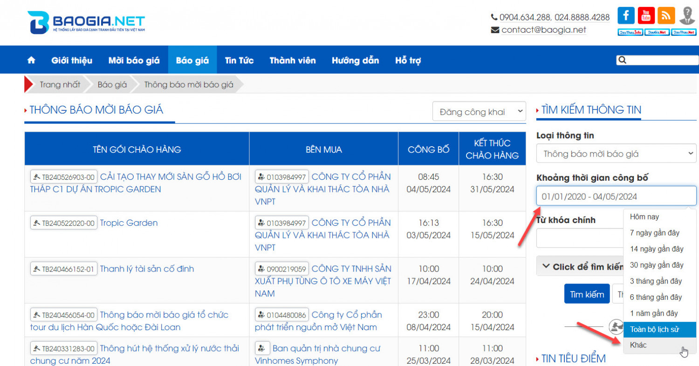Click contact@baogia.net email link
This screenshot has height=366, width=699.
tap(544, 30)
